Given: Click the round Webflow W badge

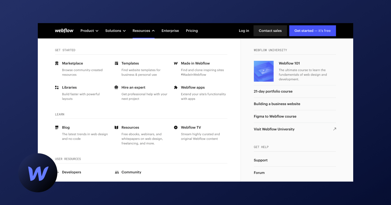Looking at the screenshot, I should [x=38, y=173].
